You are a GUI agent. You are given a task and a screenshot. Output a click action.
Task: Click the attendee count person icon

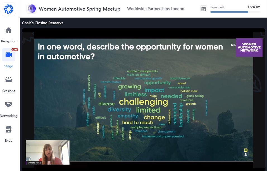point(246,154)
